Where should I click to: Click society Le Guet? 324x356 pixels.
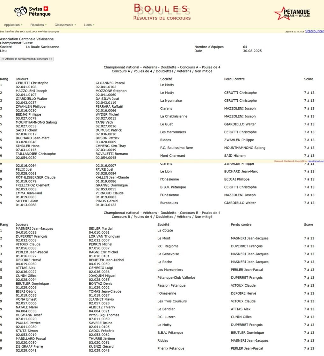166,124
